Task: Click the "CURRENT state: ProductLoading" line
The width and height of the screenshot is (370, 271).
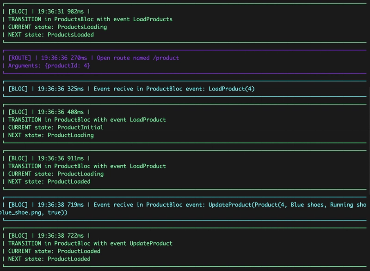Action: 56,174
